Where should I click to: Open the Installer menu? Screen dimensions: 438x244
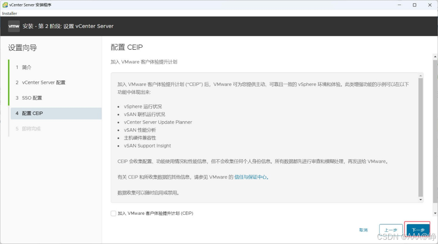point(9,14)
